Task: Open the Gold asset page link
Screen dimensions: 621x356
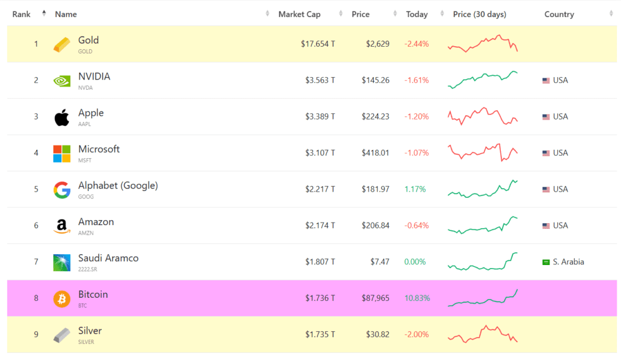Action: pyautogui.click(x=89, y=41)
